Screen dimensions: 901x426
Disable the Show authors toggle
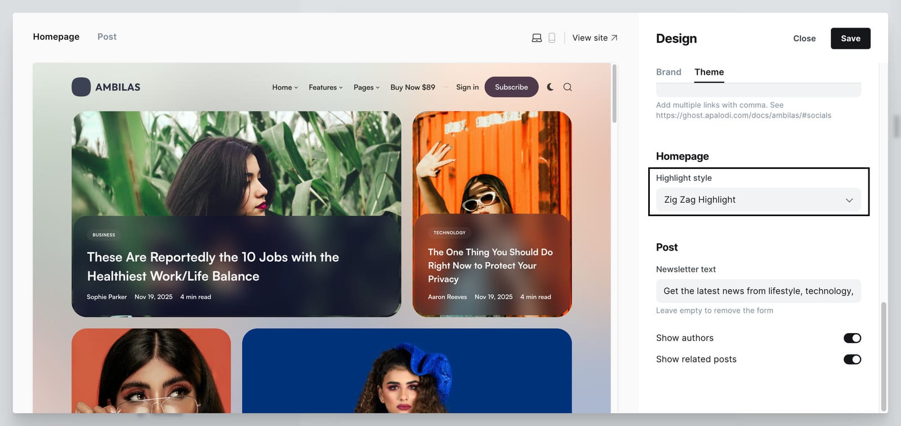pos(852,338)
